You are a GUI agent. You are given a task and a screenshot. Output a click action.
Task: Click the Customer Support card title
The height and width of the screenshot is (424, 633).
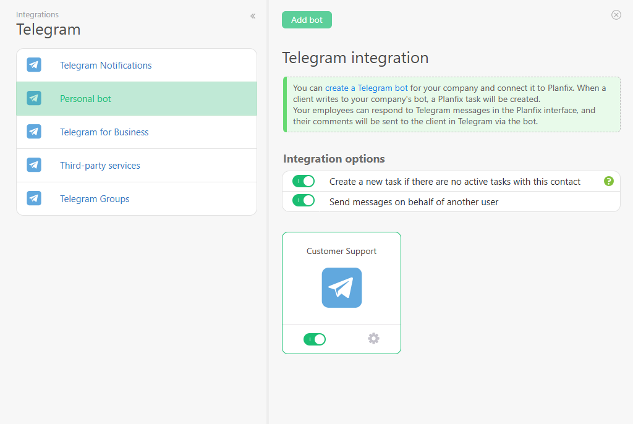coord(341,251)
